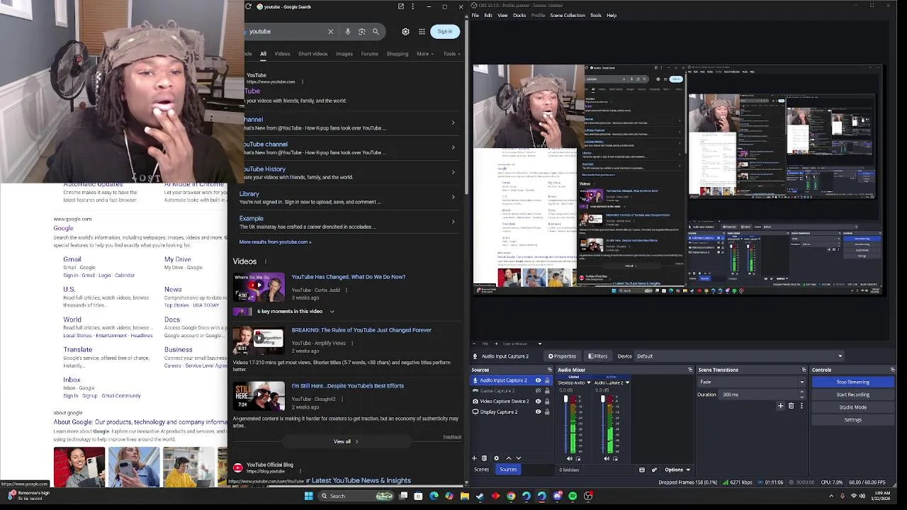Open the Device Default dropdown
This screenshot has height=510, width=907.
(740, 356)
